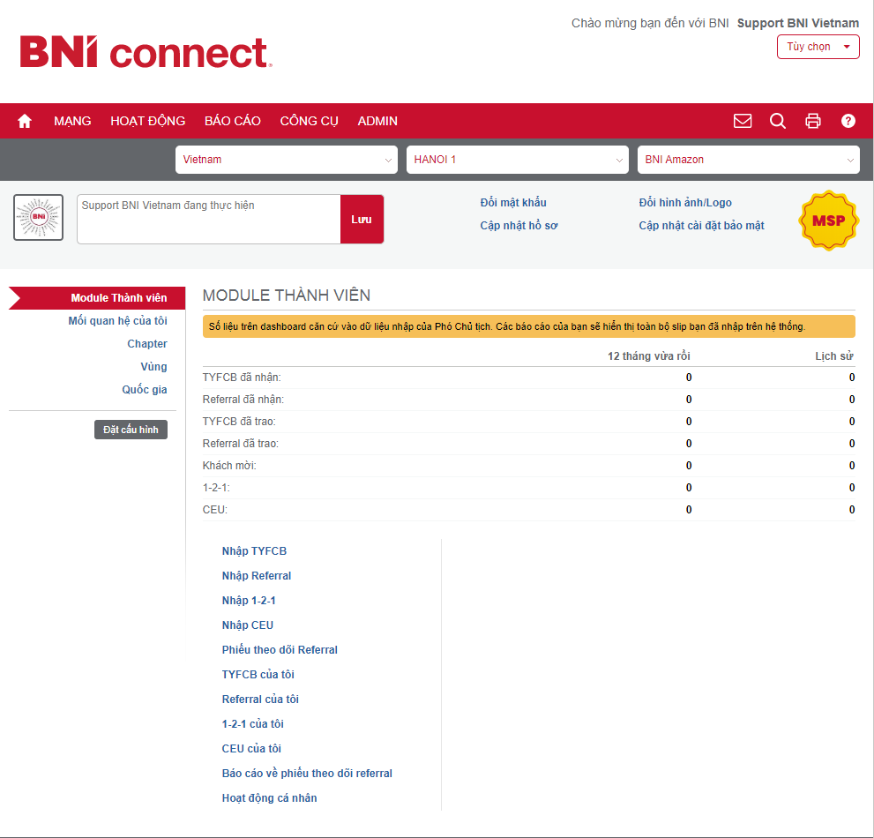This screenshot has width=874, height=838.
Task: Open the ADMIN menu
Action: point(377,121)
